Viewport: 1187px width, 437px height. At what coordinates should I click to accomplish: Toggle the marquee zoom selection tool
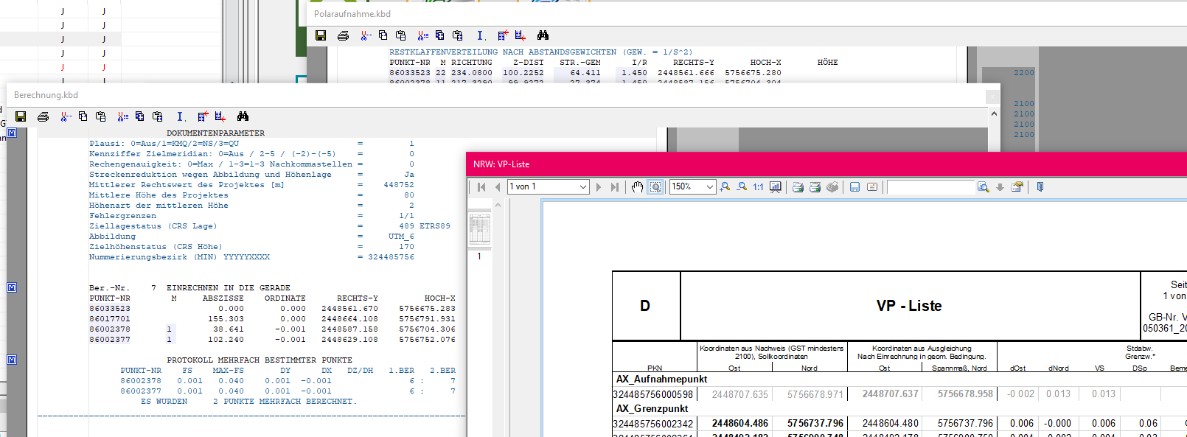655,187
